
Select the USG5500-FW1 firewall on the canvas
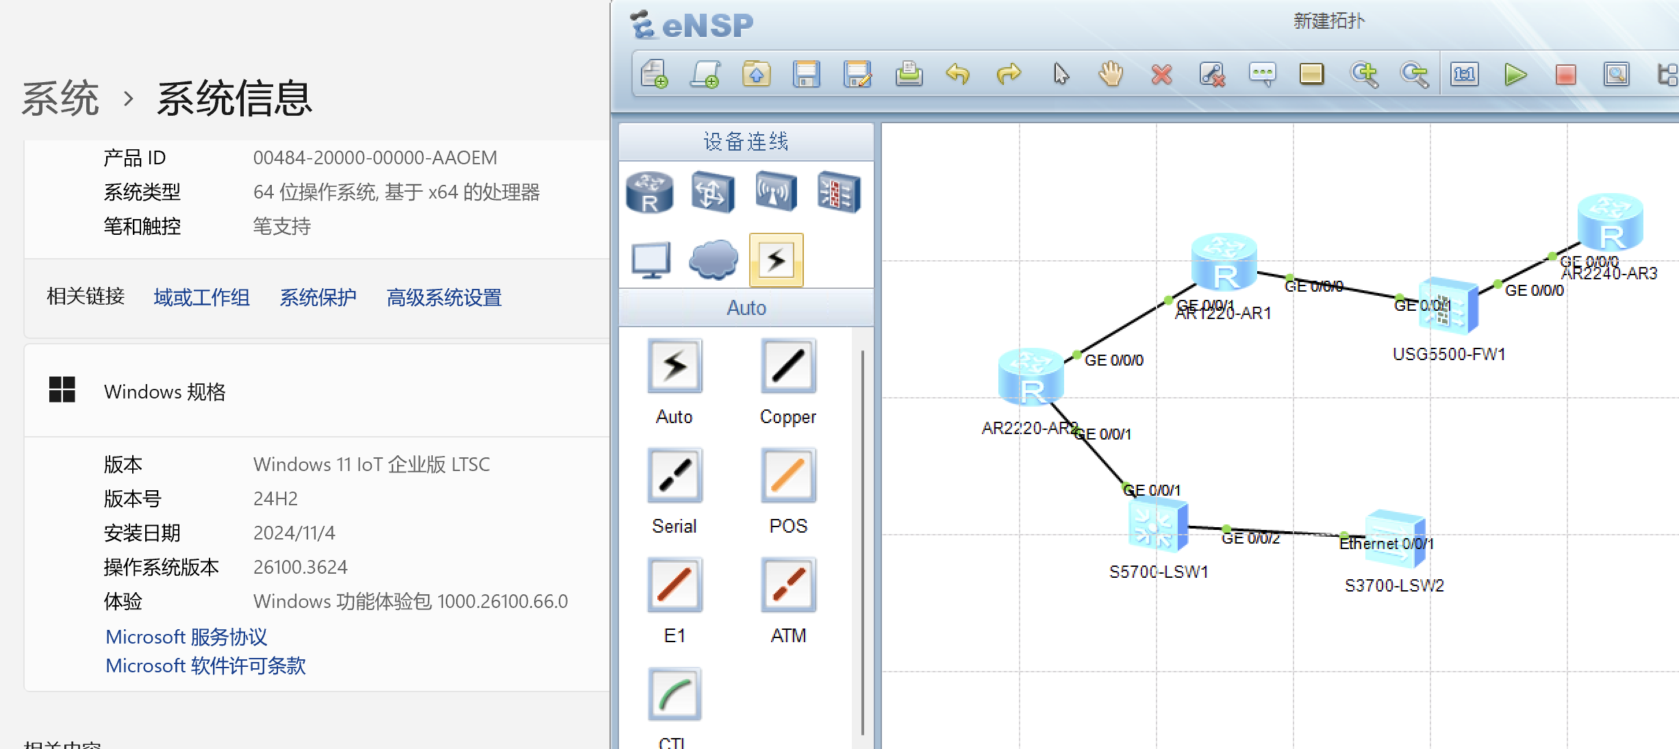pyautogui.click(x=1449, y=305)
